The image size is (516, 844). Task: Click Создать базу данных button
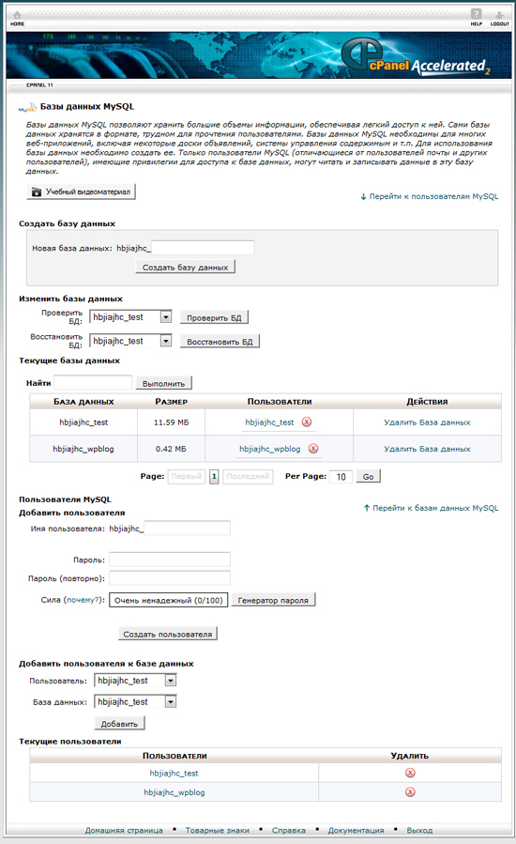click(186, 267)
